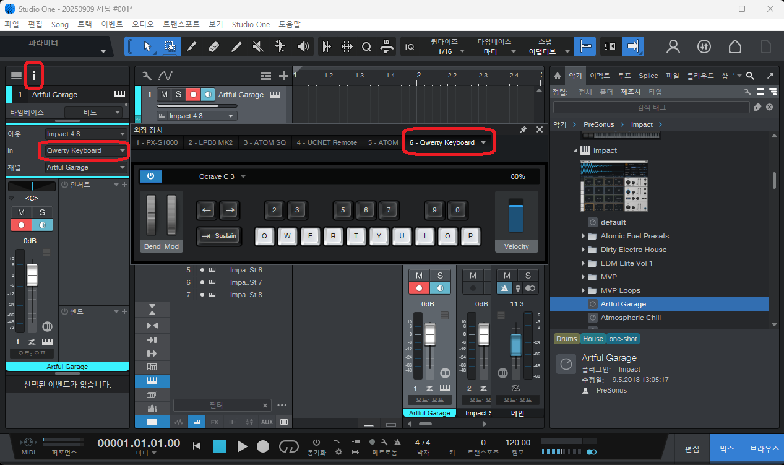The height and width of the screenshot is (465, 784).
Task: Open the In Qwerty Keyboard dropdown
Action: (85, 150)
